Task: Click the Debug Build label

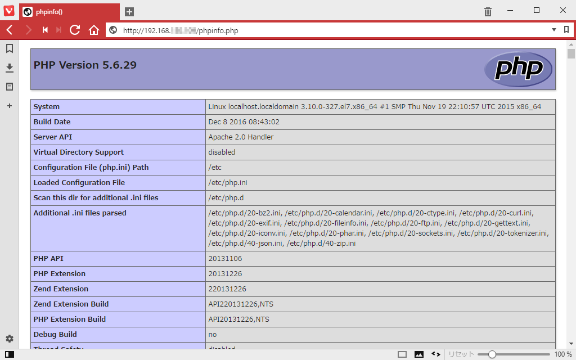Action: [55, 335]
